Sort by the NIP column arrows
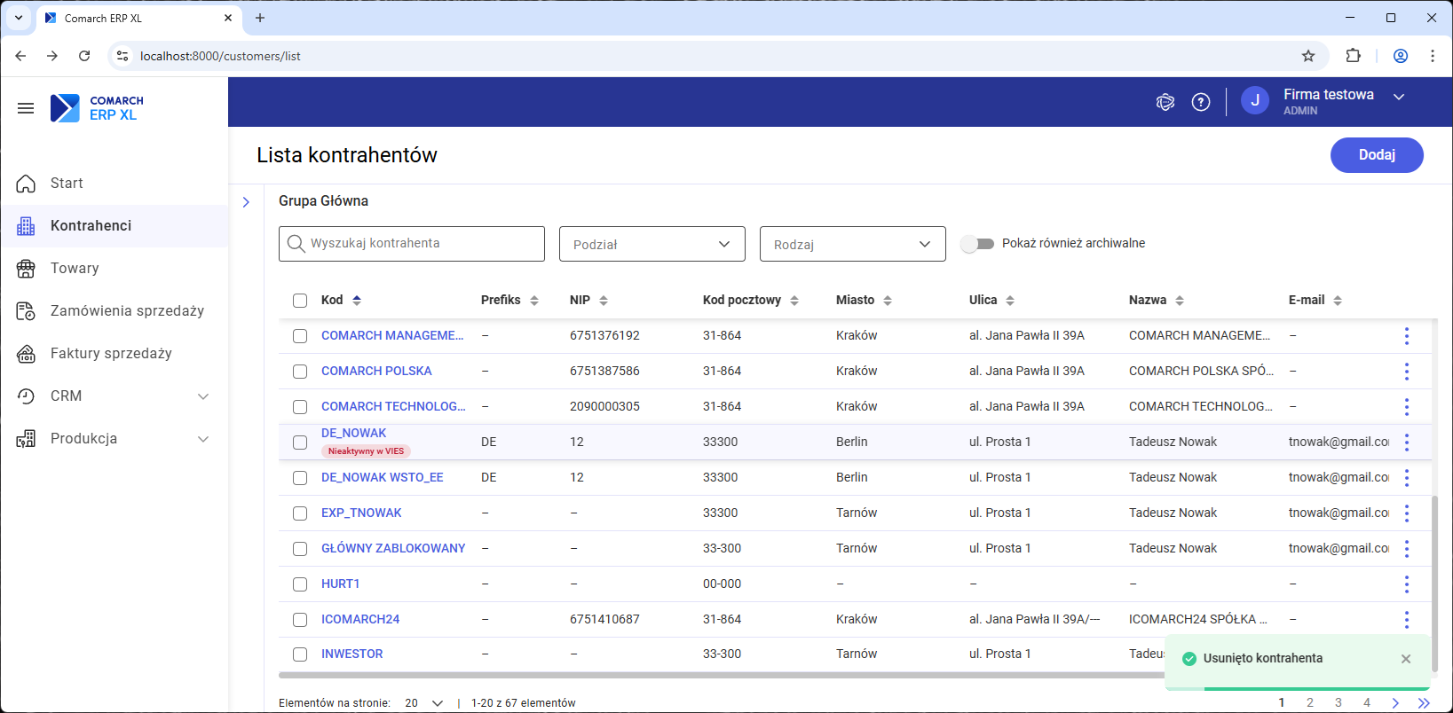The width and height of the screenshot is (1453, 713). tap(604, 301)
